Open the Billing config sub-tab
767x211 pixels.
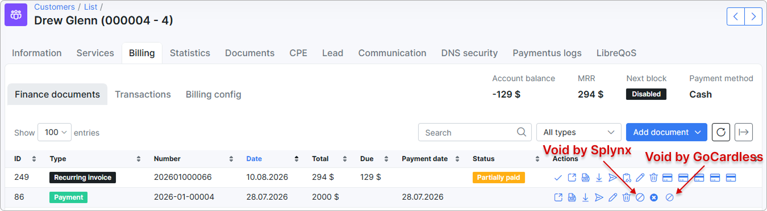pyautogui.click(x=214, y=94)
